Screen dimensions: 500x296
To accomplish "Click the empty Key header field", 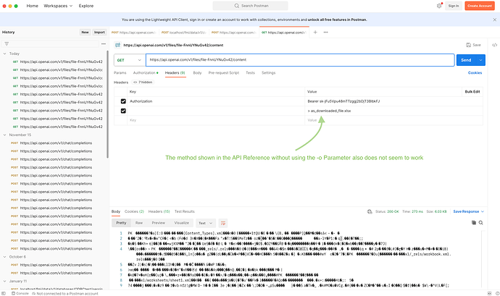I will [x=216, y=120].
